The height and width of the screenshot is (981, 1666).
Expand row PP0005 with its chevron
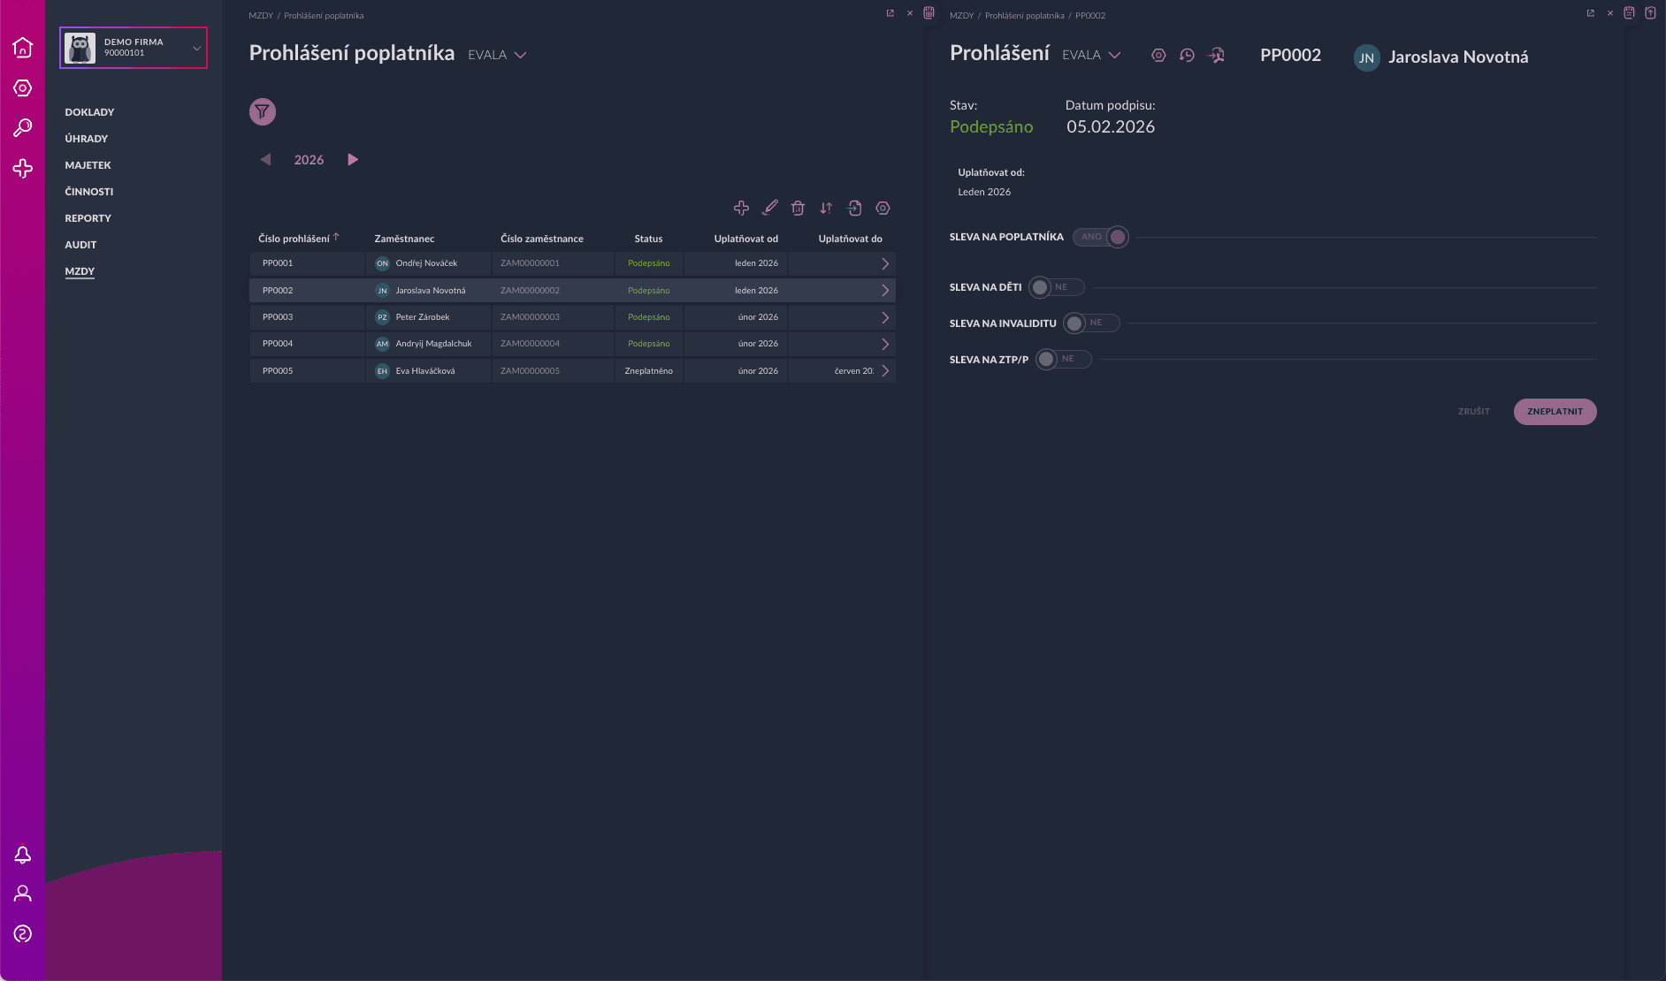tap(885, 371)
